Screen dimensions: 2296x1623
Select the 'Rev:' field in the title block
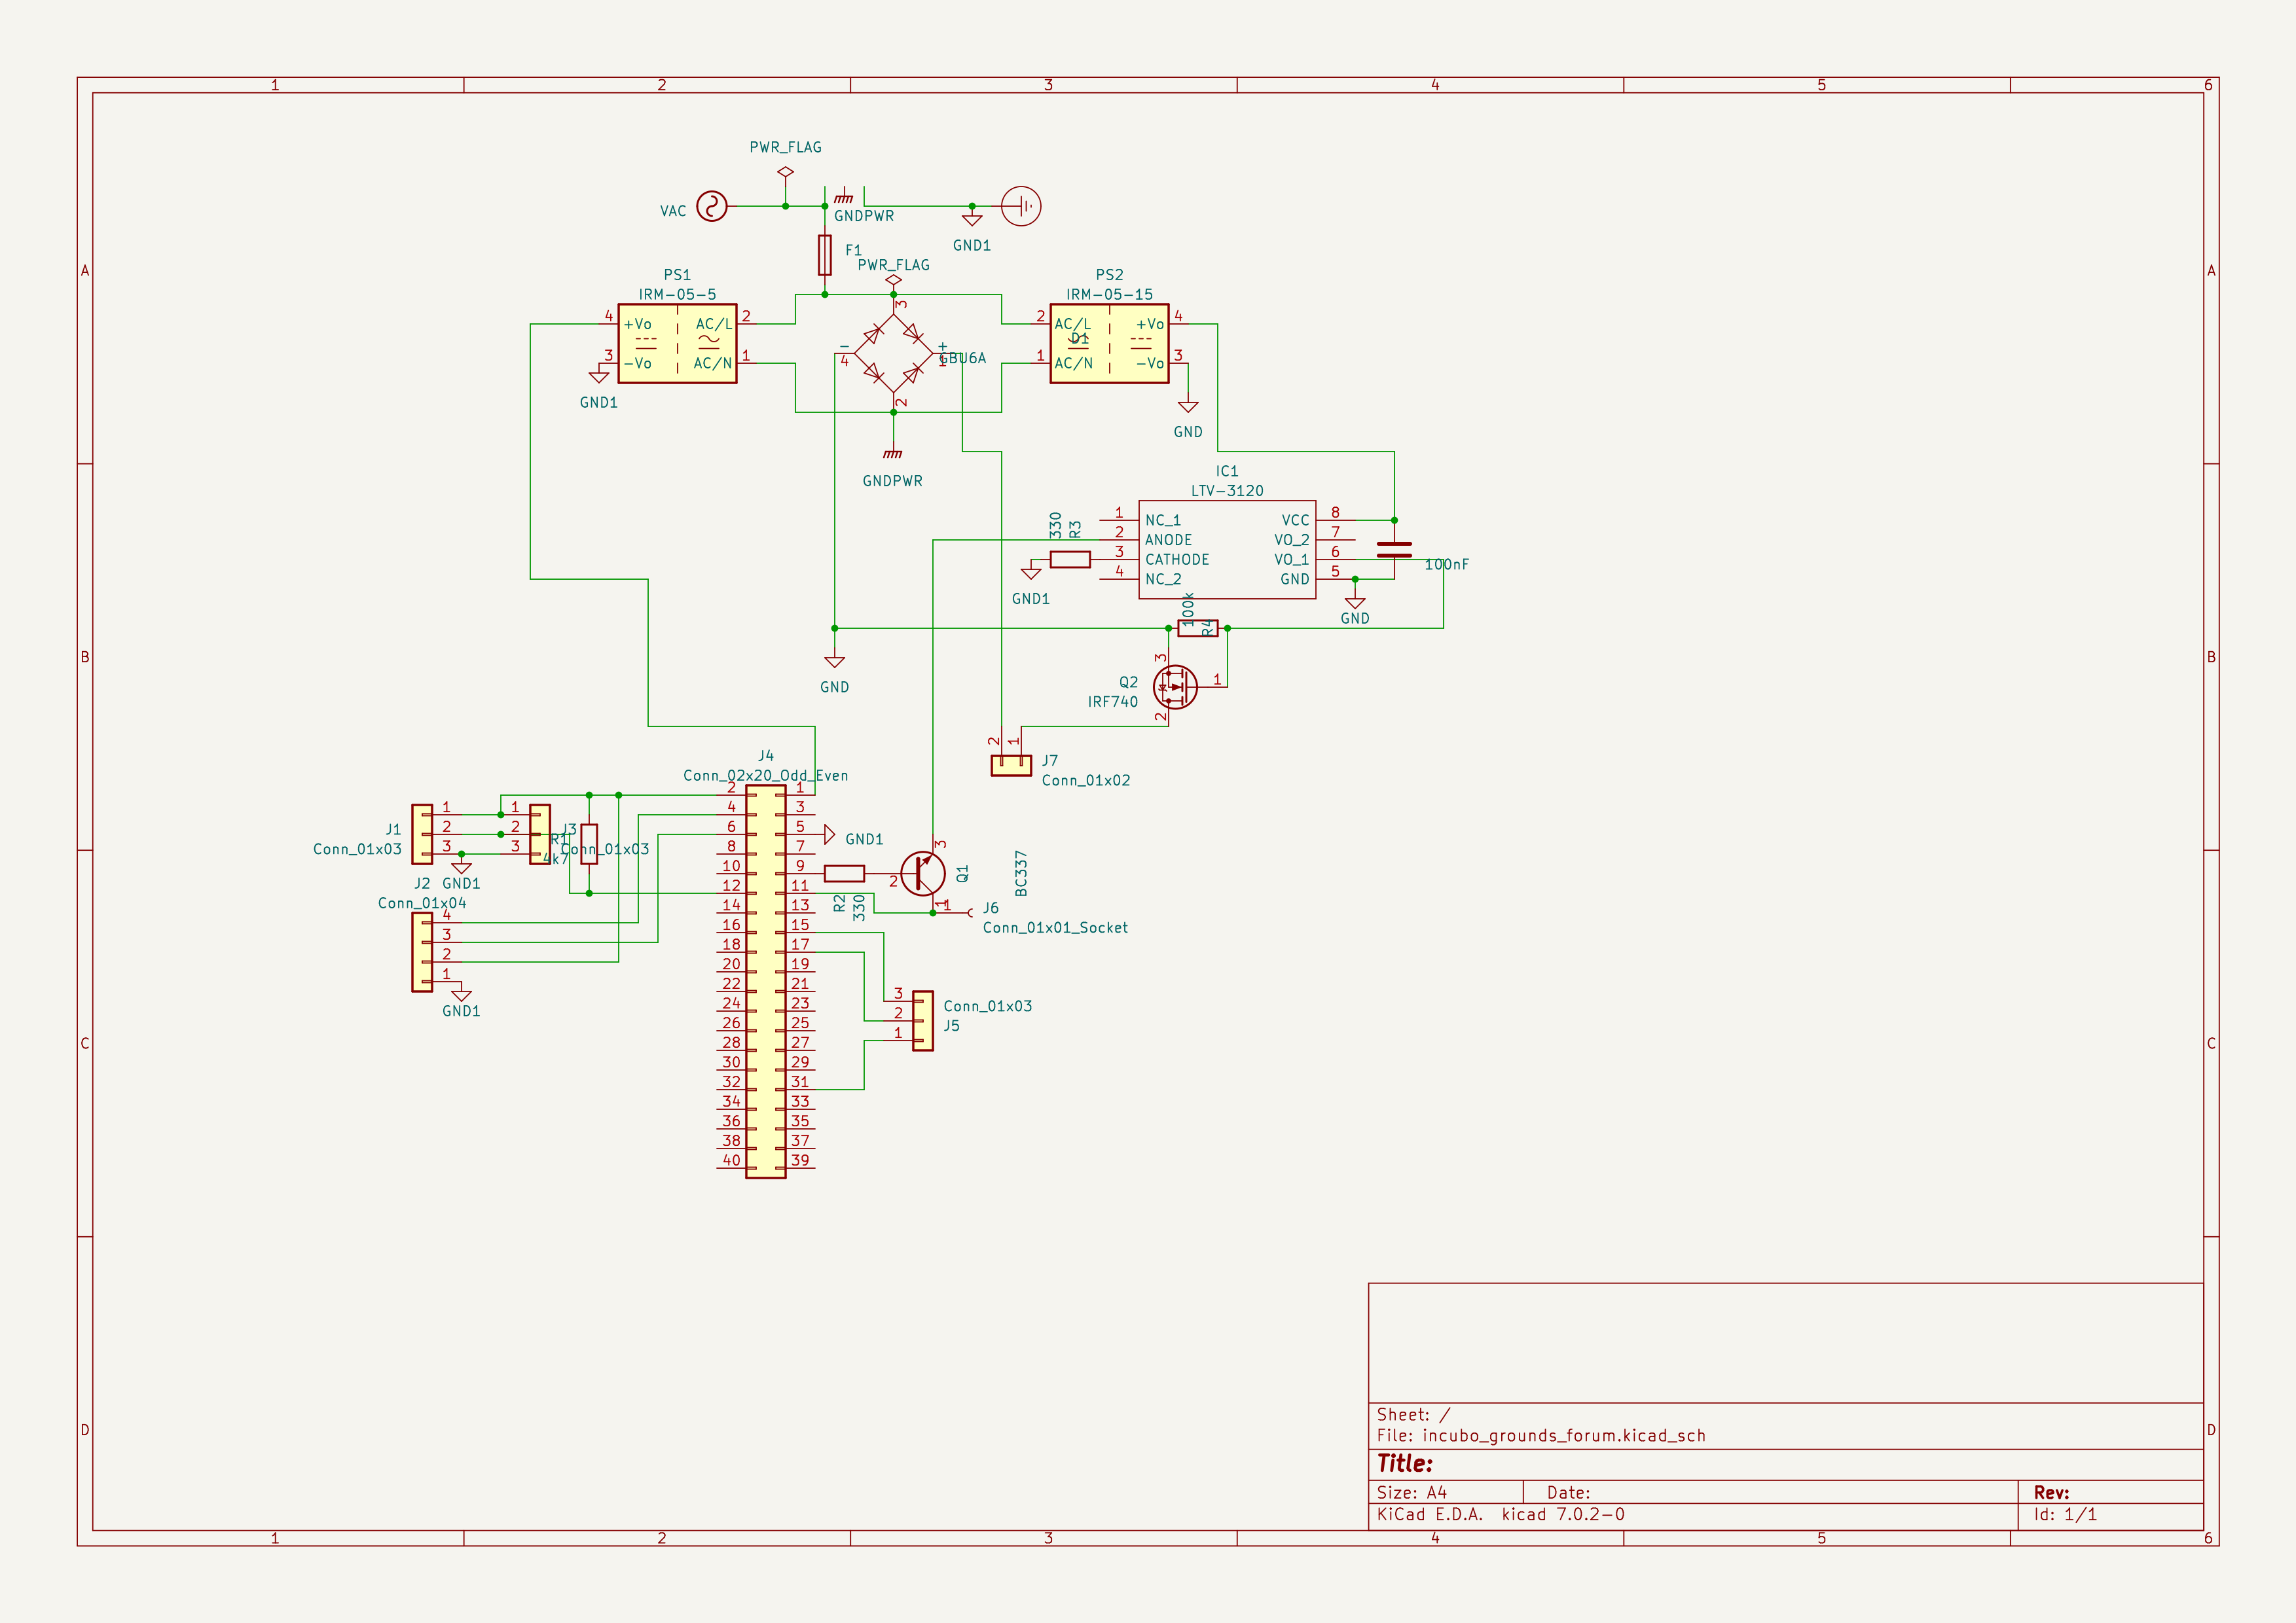pyautogui.click(x=2051, y=1493)
